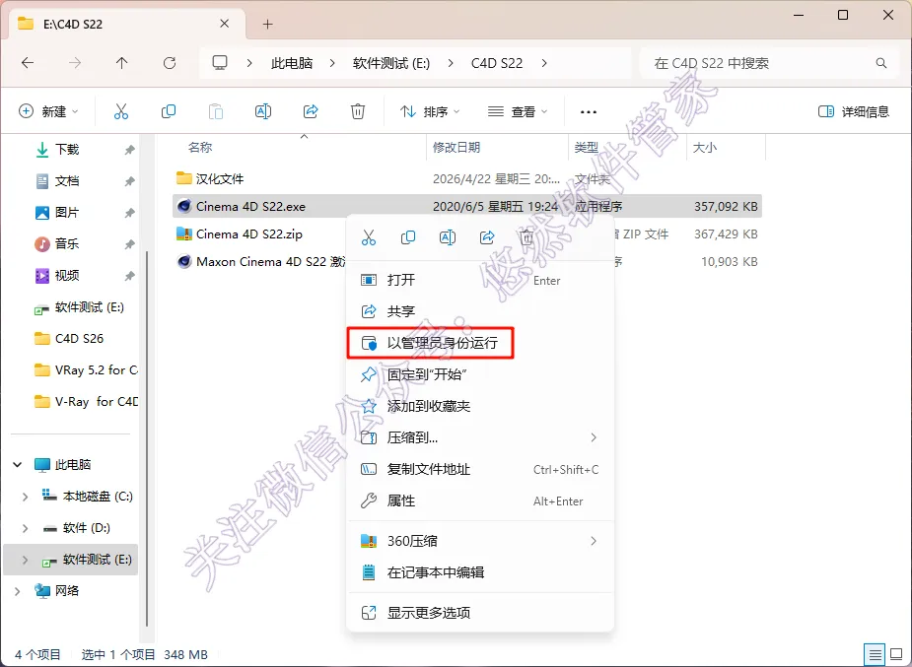
Task: Go up one folder level with up arrow
Action: pos(121,63)
